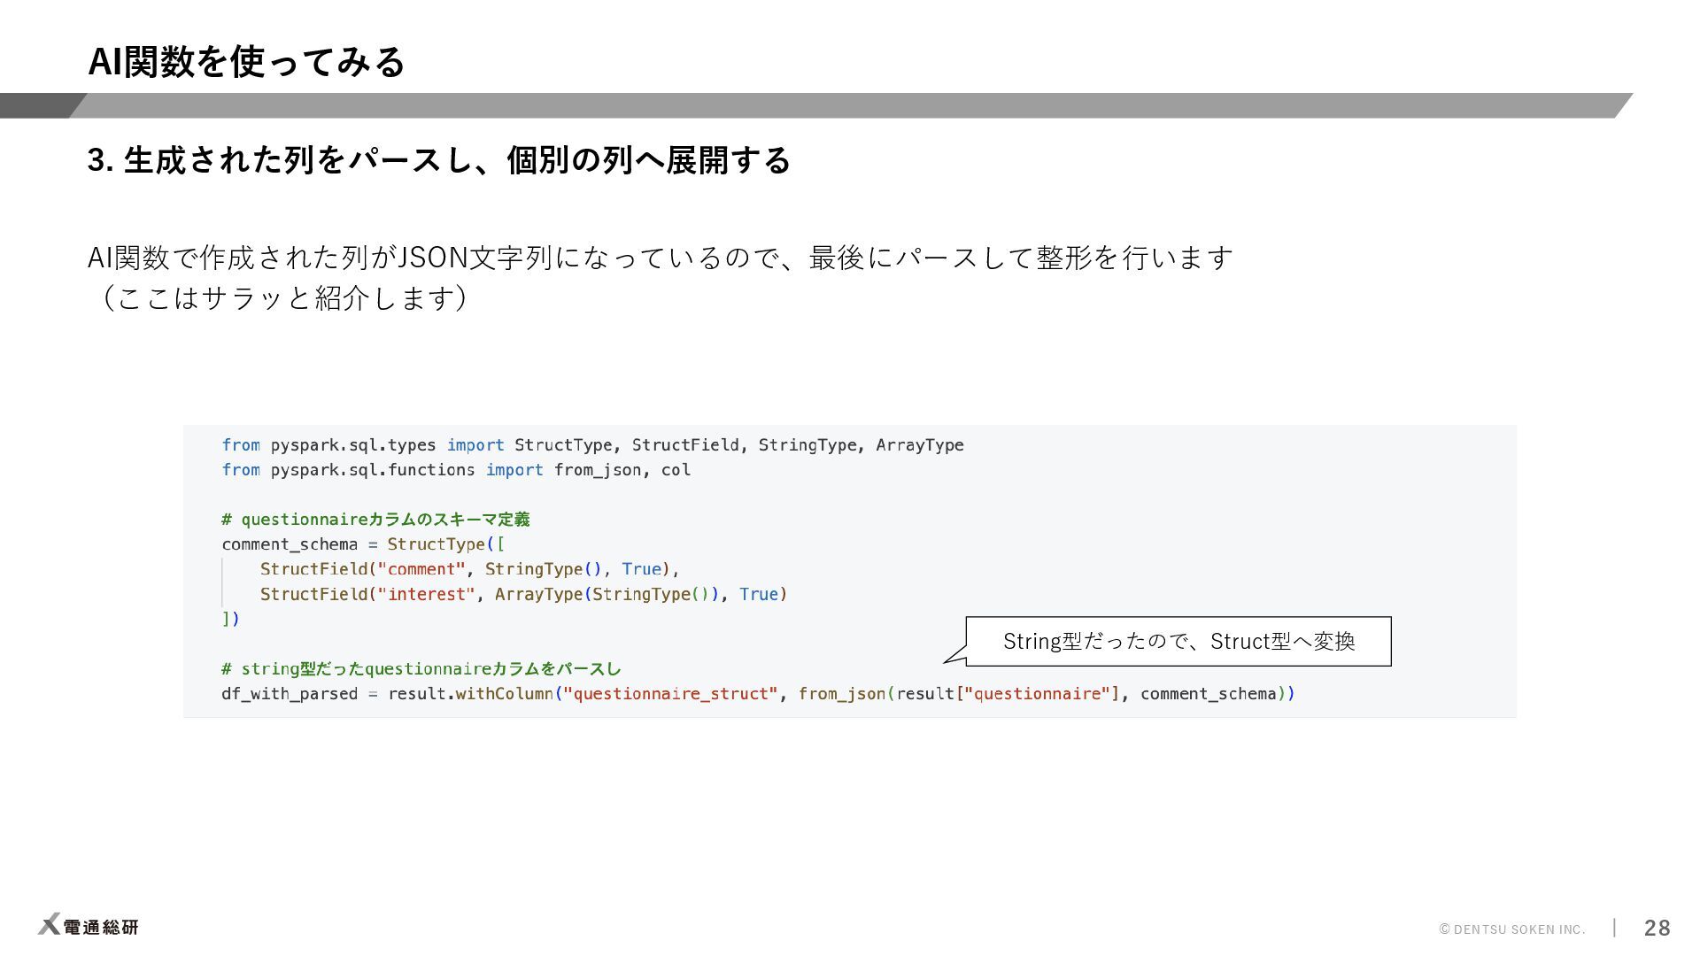This screenshot has width=1700, height=956.
Task: Click the closing ]) bracket line
Action: pyautogui.click(x=230, y=619)
